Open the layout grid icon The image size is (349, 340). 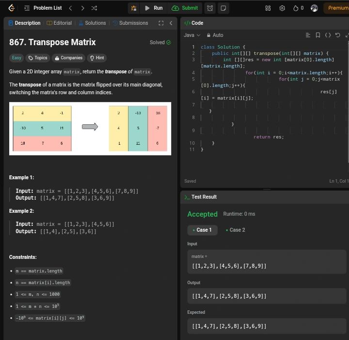point(268,8)
